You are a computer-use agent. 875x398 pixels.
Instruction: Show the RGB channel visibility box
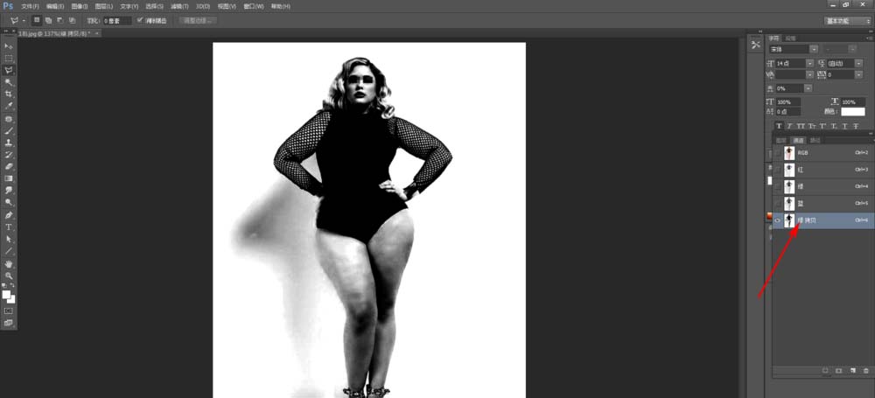pyautogui.click(x=777, y=152)
